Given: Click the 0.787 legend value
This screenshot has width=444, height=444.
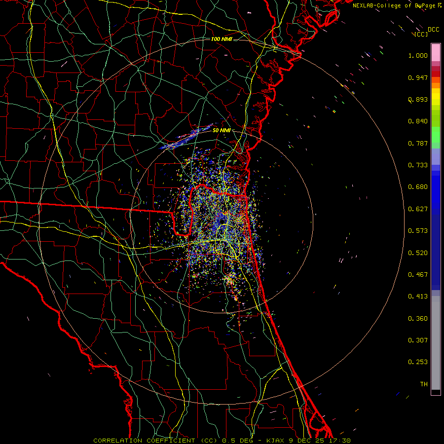Looking at the screenshot, I should (418, 143).
